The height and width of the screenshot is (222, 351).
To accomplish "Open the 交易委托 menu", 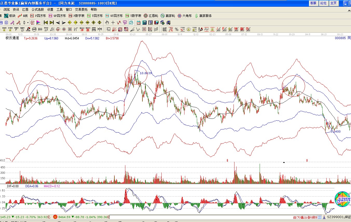I will point(81,9).
